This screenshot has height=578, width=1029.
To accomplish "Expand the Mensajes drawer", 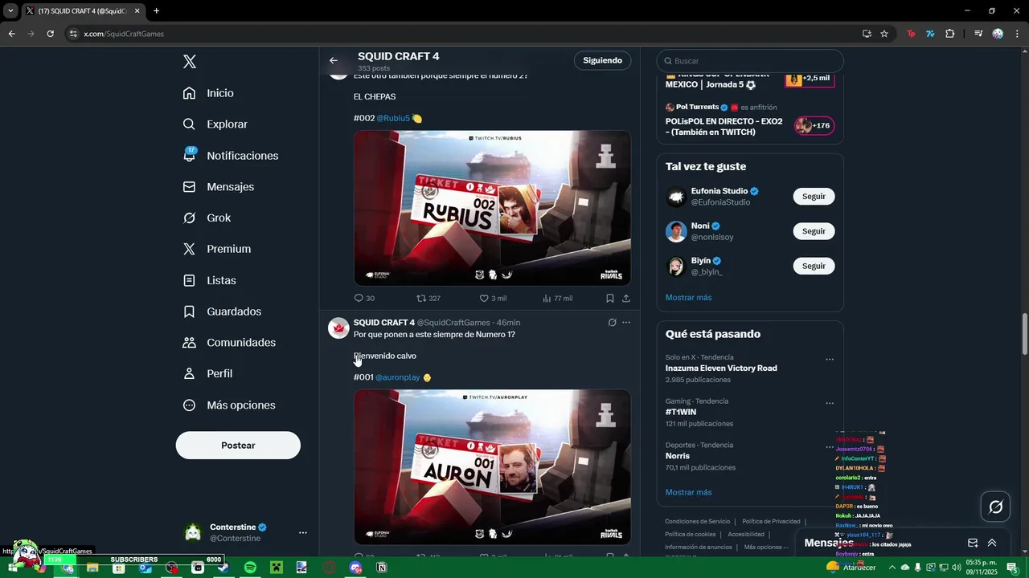I will pos(992,543).
